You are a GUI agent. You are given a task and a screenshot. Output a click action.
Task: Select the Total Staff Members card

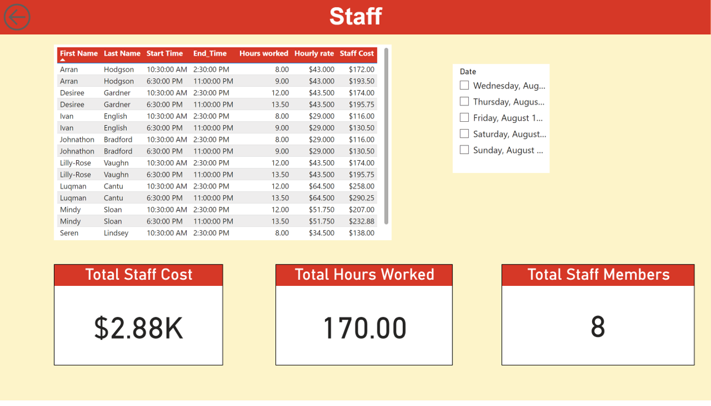[x=598, y=327]
